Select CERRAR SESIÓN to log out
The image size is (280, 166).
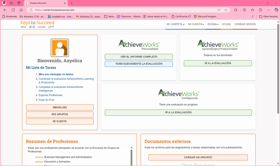[245, 24]
